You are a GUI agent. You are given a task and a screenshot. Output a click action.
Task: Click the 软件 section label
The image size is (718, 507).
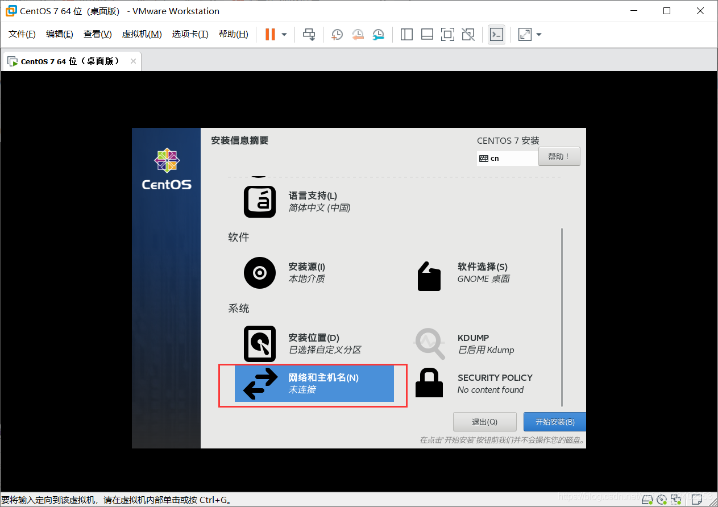pos(239,237)
